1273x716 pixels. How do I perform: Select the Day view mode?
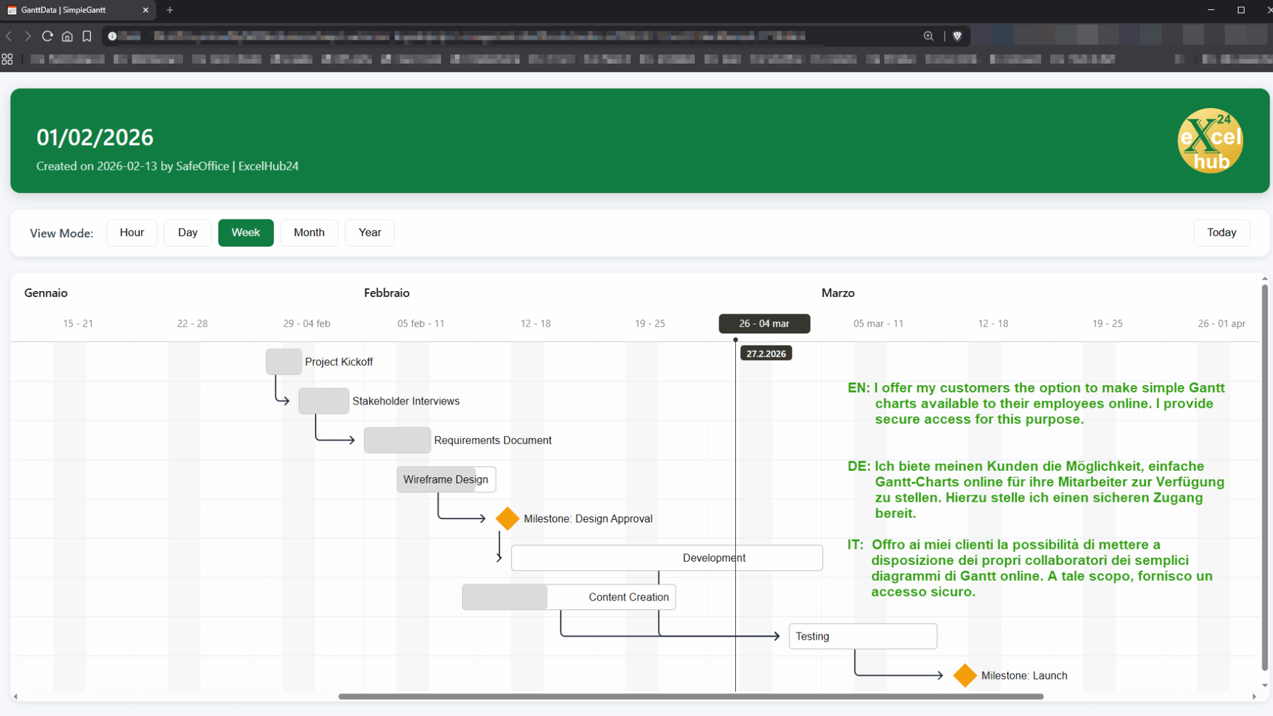click(x=187, y=233)
